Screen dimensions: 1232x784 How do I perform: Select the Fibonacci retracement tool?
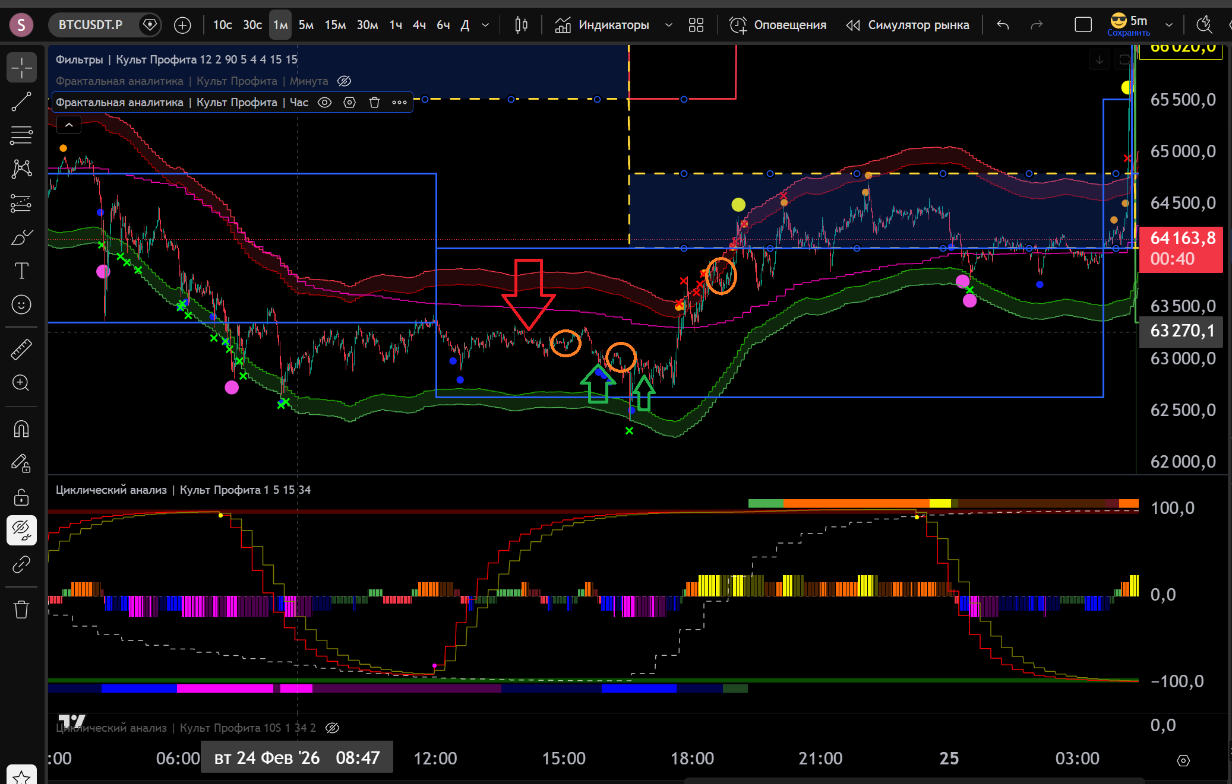(21, 135)
